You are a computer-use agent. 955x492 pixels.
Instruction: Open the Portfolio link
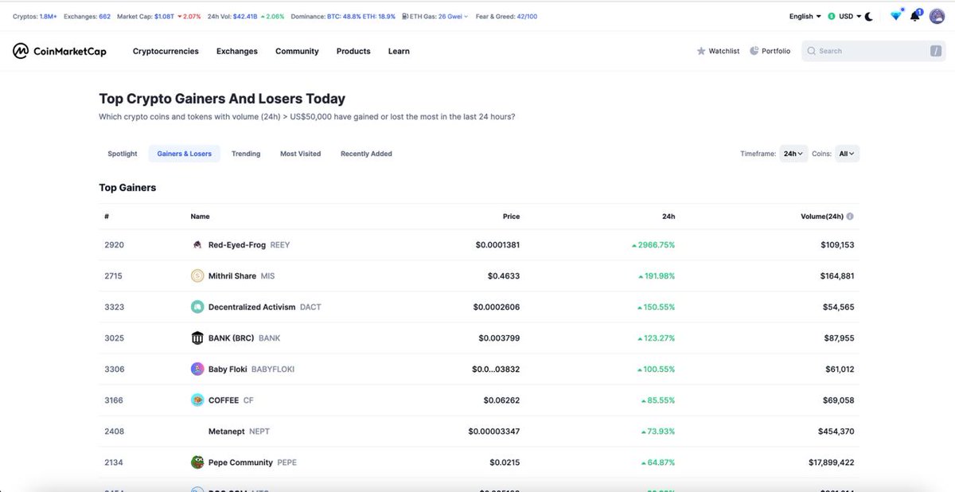point(770,51)
